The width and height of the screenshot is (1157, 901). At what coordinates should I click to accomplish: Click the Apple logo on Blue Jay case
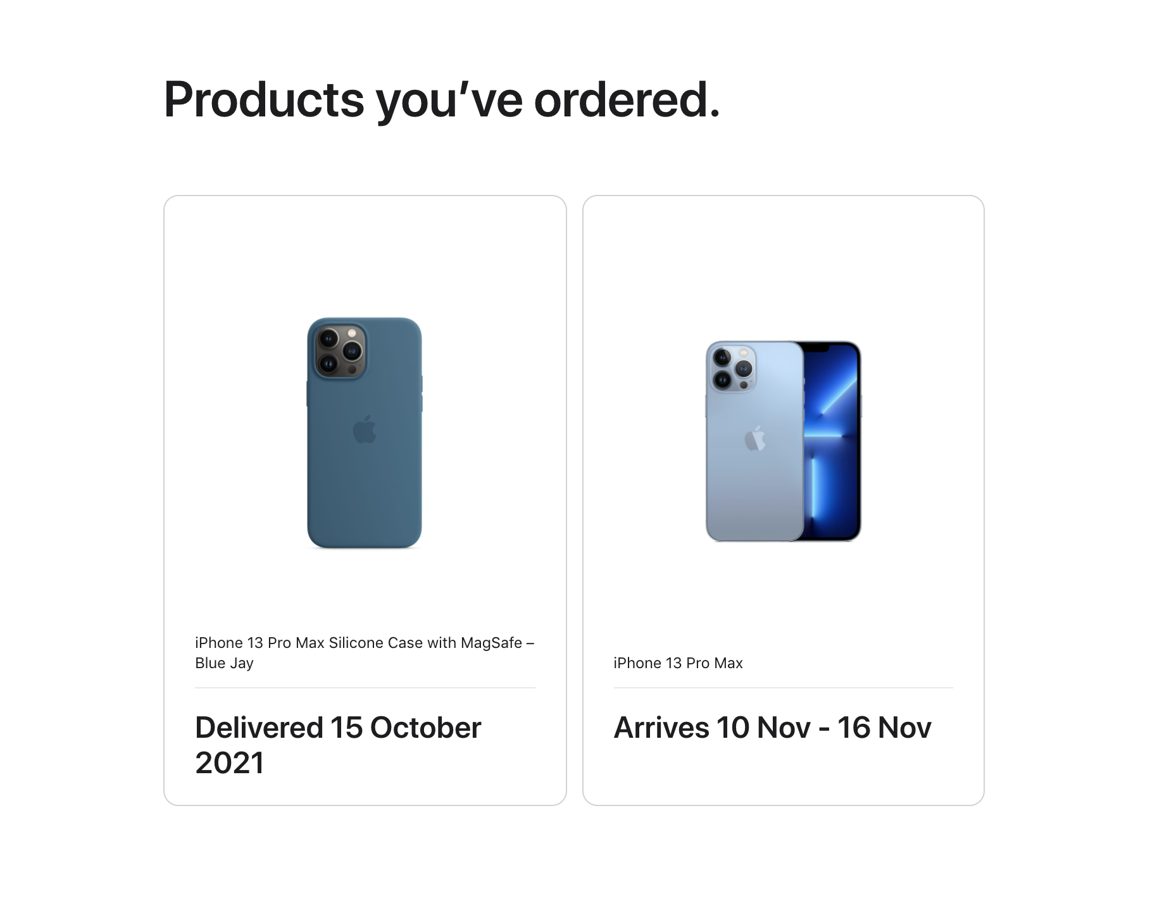point(365,430)
